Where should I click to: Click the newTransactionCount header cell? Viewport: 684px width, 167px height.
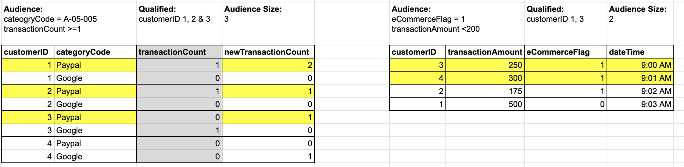(268, 52)
